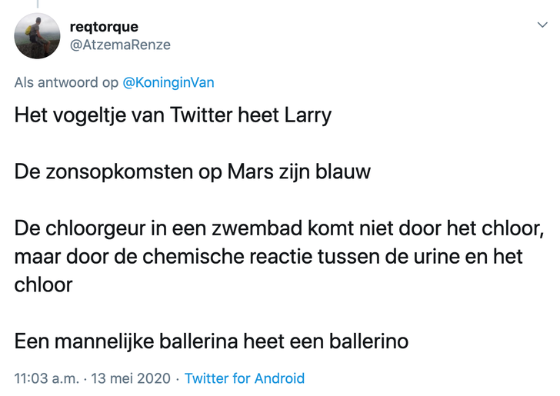Select the sentence about zonsopkomsten op Mars
Image resolution: width=560 pixels, height=396 pixels.
pyautogui.click(x=192, y=171)
